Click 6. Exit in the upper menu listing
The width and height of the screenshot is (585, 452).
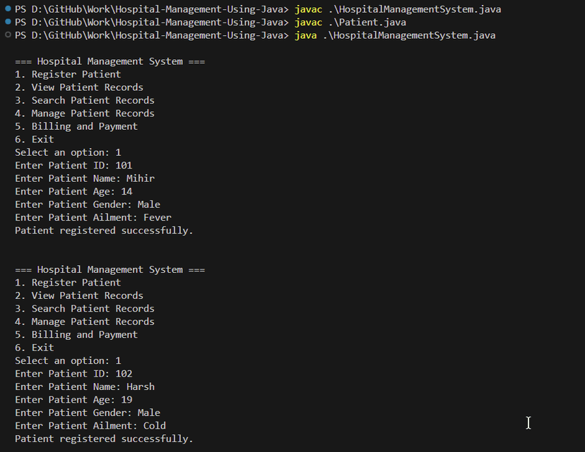click(x=35, y=140)
